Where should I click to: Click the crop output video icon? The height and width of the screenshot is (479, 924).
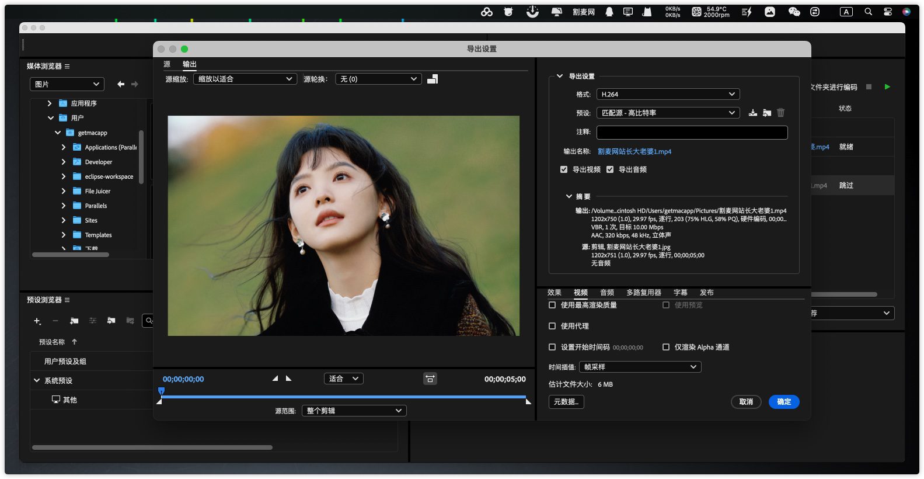tap(433, 79)
